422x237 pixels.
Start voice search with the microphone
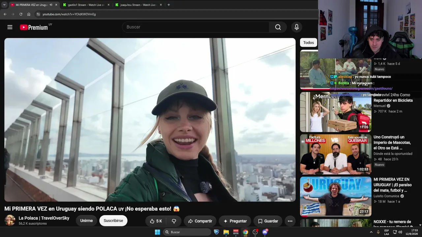click(297, 27)
